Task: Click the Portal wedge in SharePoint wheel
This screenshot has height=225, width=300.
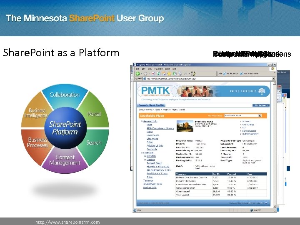Action: pyautogui.click(x=94, y=114)
